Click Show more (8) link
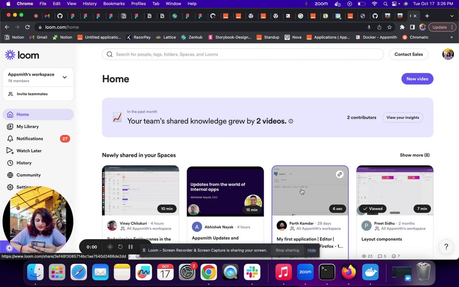 pyautogui.click(x=415, y=155)
